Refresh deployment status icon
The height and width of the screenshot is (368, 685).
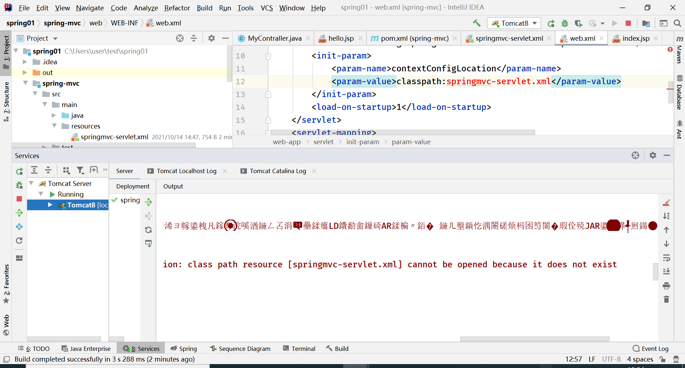[x=148, y=230]
